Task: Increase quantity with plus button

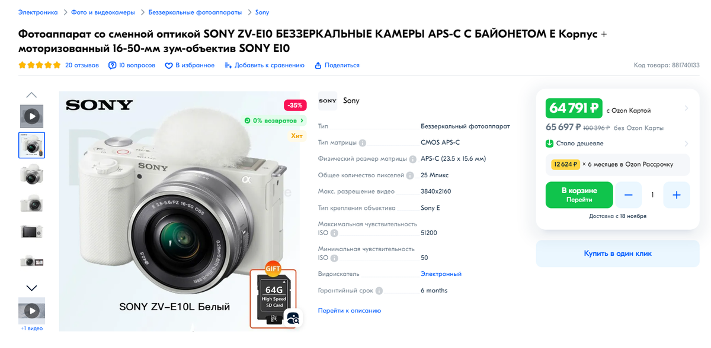Action: 677,195
